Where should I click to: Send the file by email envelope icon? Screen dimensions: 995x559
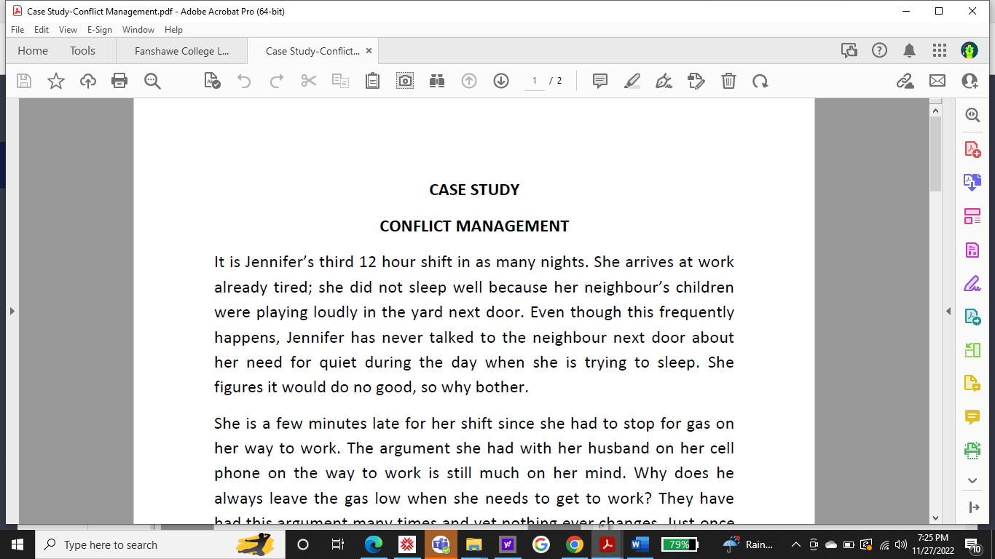[x=937, y=81]
